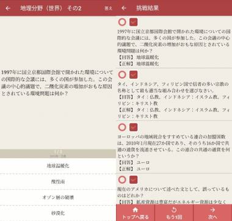
Task: Click correct-mark circle of the タイ、インドネシア question
Action: coord(122,74)
